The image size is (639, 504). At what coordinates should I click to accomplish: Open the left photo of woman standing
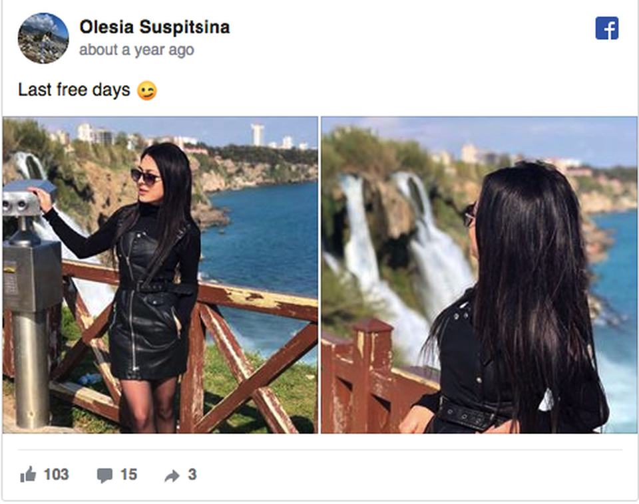tap(160, 275)
